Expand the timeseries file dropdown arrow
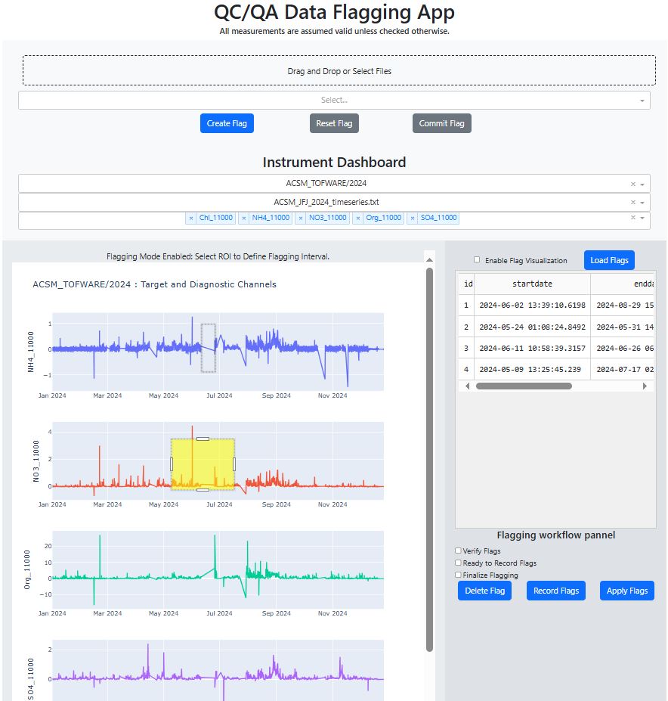The image size is (668, 701). (x=642, y=203)
